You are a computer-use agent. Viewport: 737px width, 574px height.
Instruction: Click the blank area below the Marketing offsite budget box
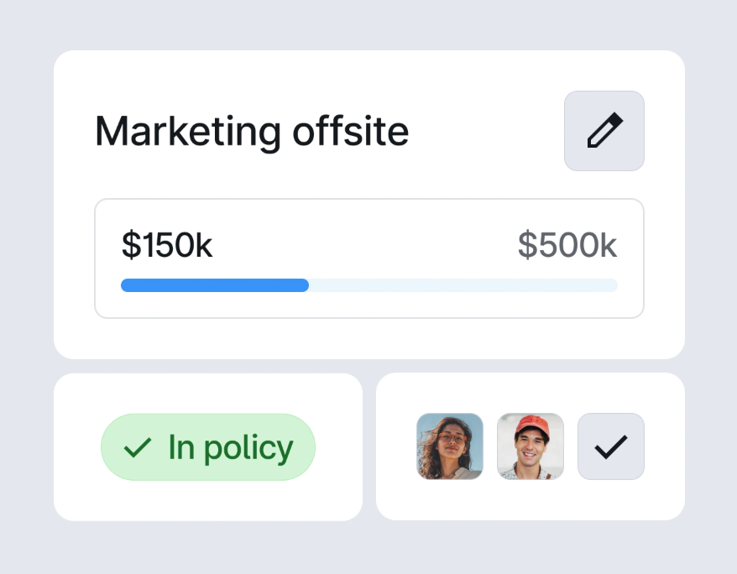tap(369, 338)
